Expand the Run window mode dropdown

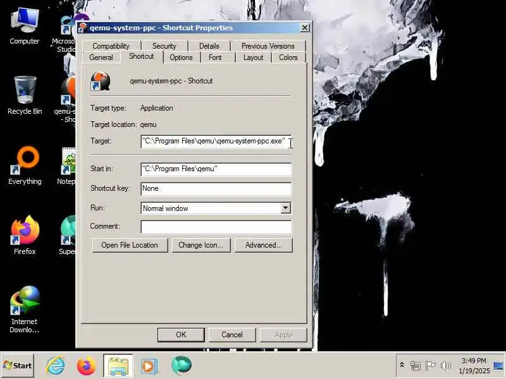[x=285, y=208]
